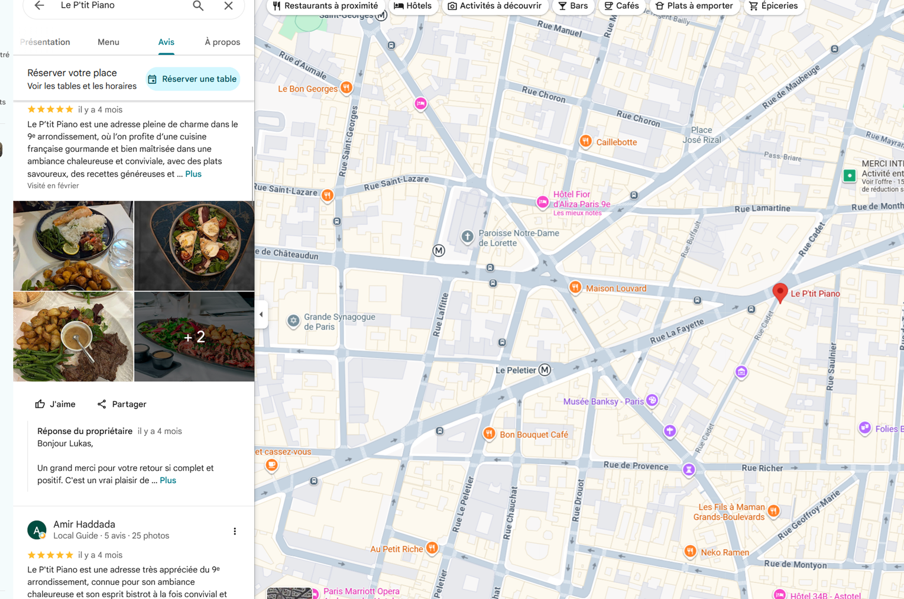Expand Lukas review text with Plus link
904x599 pixels.
193,174
